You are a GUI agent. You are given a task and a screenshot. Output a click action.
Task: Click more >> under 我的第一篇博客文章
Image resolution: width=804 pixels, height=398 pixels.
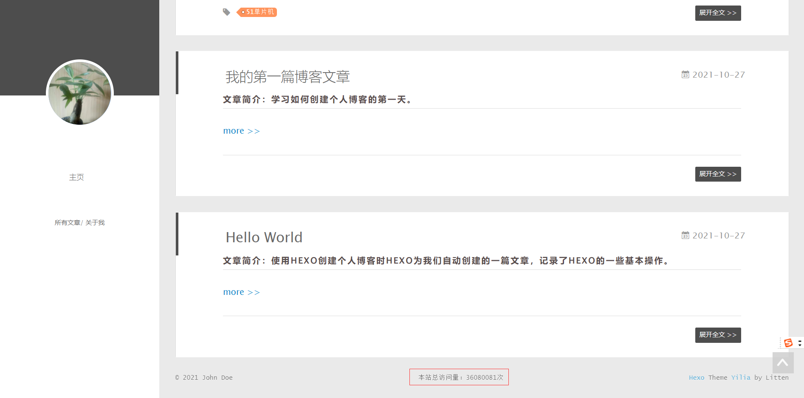pos(241,131)
